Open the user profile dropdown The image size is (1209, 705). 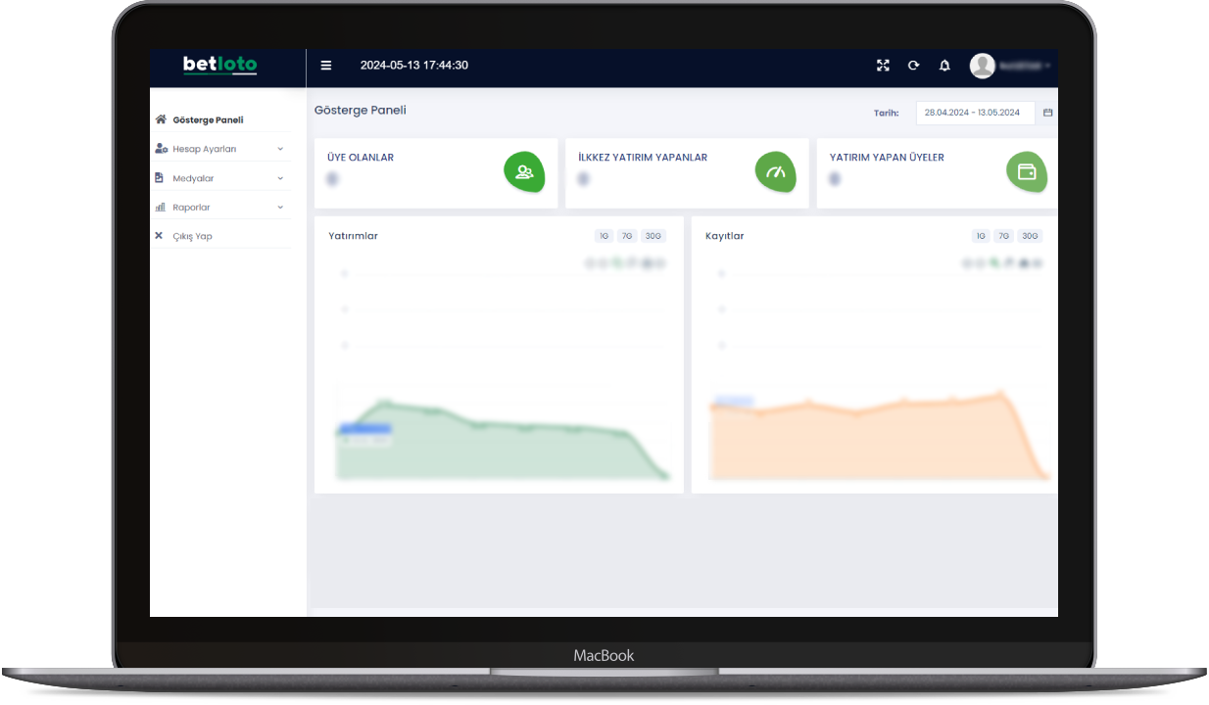1010,66
